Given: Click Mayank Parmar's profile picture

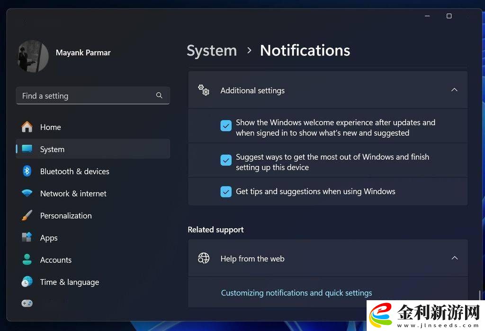Looking at the screenshot, I should click(x=33, y=56).
